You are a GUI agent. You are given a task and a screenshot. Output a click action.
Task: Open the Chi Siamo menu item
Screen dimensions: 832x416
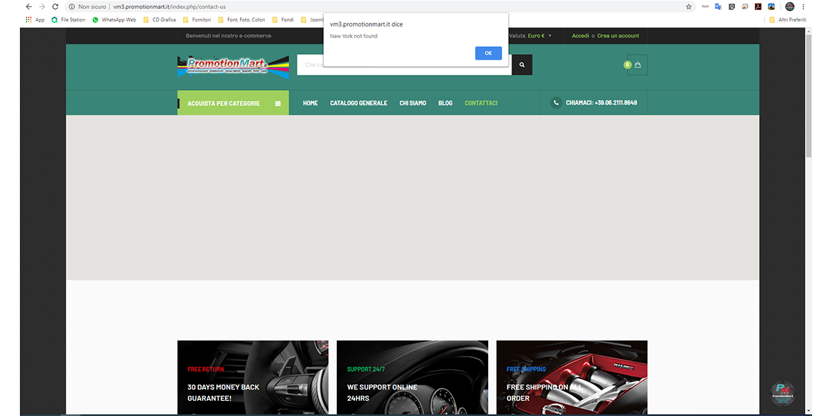(x=413, y=103)
